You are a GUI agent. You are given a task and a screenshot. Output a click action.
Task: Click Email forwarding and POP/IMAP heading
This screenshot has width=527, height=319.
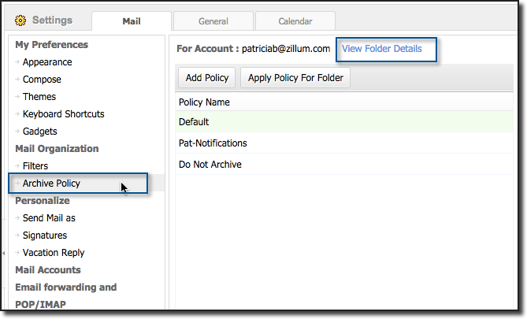66,296
